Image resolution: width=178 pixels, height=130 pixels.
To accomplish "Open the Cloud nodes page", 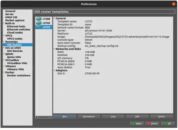I will tap(15, 32).
